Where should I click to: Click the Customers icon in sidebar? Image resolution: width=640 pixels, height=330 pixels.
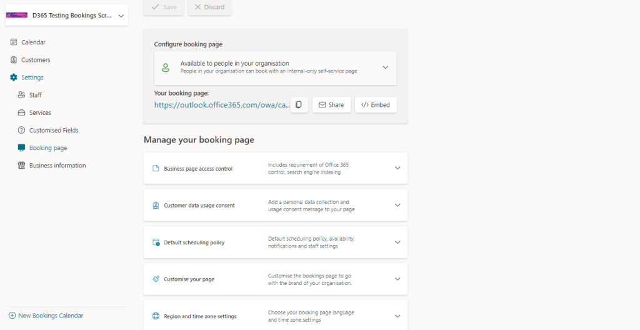(x=14, y=60)
